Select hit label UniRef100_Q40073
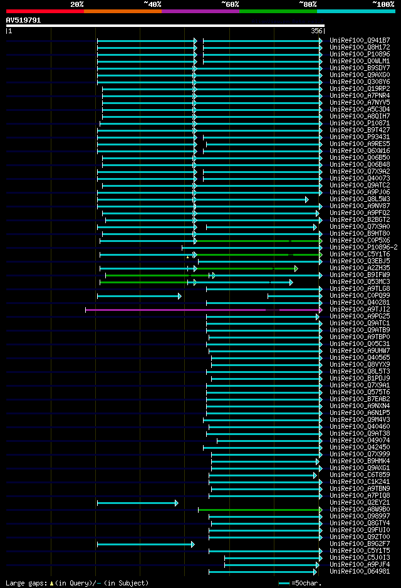 (x=360, y=178)
